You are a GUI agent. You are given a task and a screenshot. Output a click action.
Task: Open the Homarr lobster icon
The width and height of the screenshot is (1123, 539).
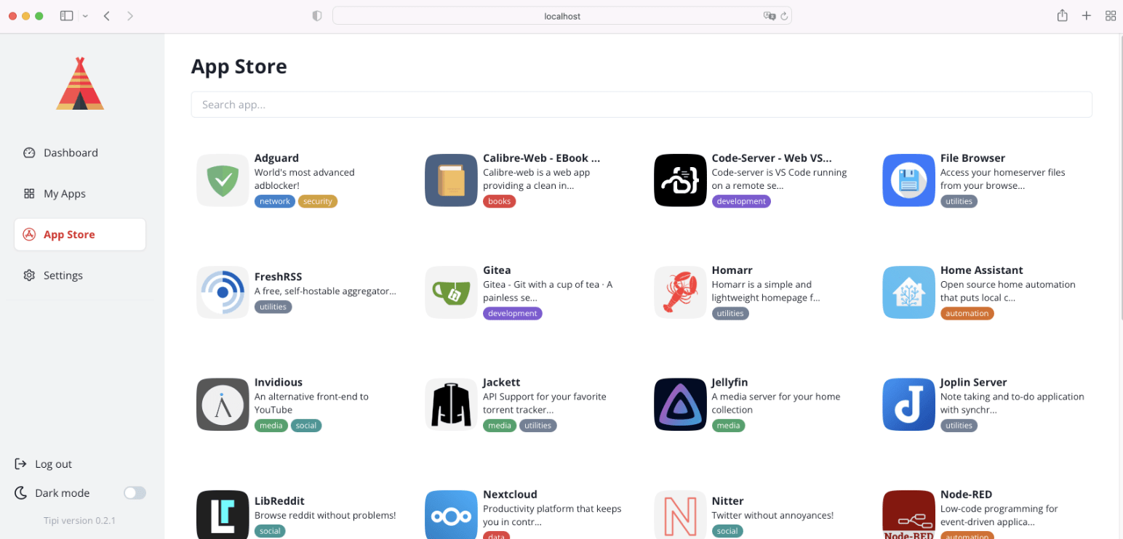point(680,292)
